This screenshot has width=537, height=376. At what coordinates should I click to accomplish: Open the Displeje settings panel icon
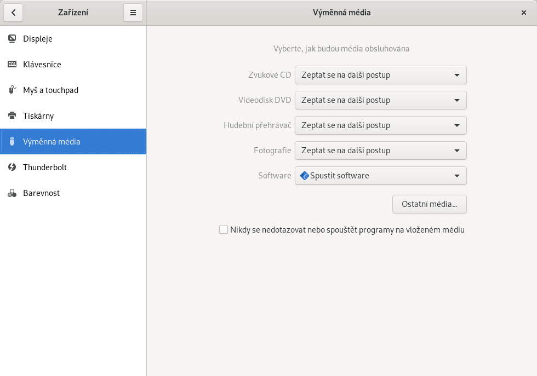pyautogui.click(x=12, y=38)
